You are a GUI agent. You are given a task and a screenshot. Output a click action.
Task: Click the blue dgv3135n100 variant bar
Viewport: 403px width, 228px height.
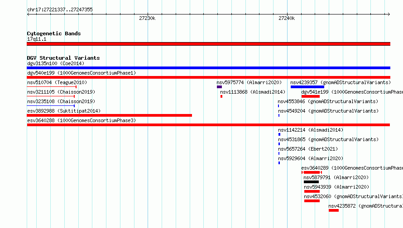[x=208, y=68]
